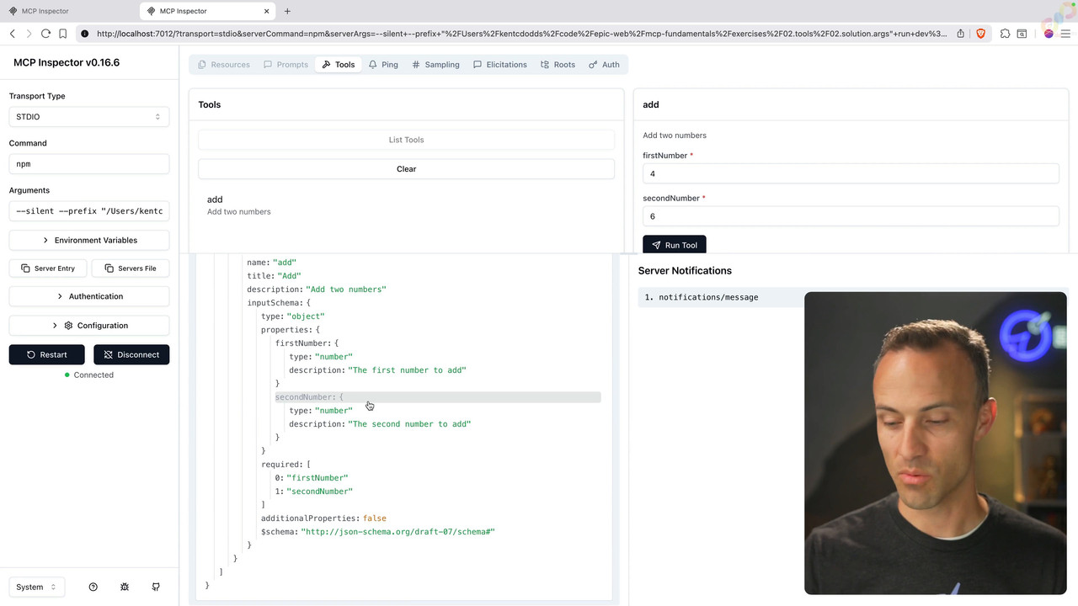Select the Tools tab
This screenshot has height=606, width=1078.
[339, 64]
